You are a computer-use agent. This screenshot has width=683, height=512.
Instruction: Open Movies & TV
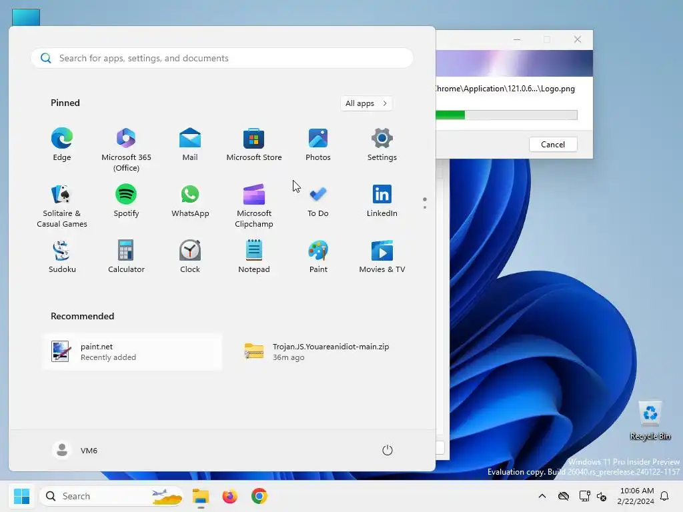(x=382, y=257)
